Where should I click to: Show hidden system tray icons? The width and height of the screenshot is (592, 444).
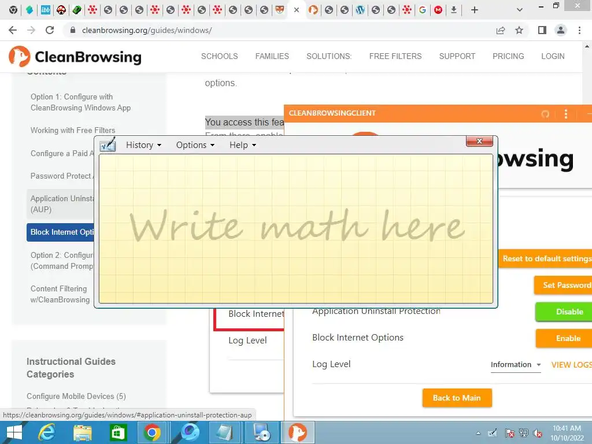(x=478, y=433)
